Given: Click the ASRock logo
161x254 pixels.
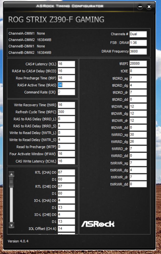Looking at the screenshot, I should (x=98, y=224).
